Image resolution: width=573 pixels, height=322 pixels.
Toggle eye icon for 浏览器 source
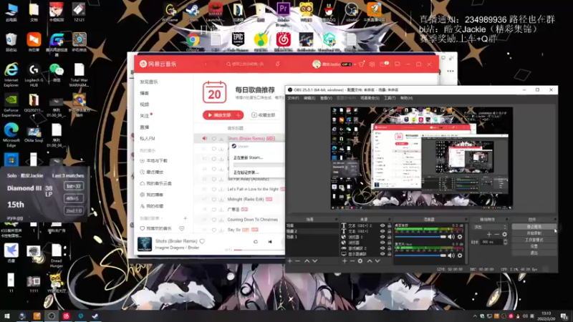pyautogui.click(x=382, y=242)
